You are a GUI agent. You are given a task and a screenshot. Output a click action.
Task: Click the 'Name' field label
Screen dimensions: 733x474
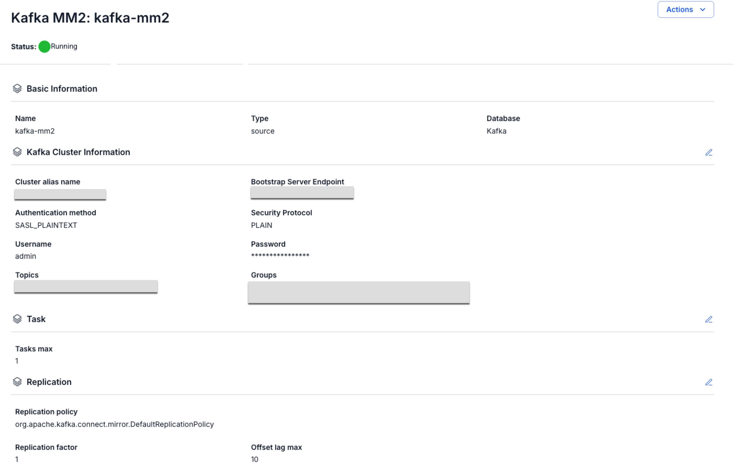[25, 118]
